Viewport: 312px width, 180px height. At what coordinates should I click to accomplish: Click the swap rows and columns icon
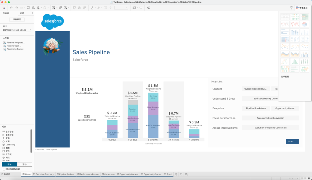tap(74, 8)
